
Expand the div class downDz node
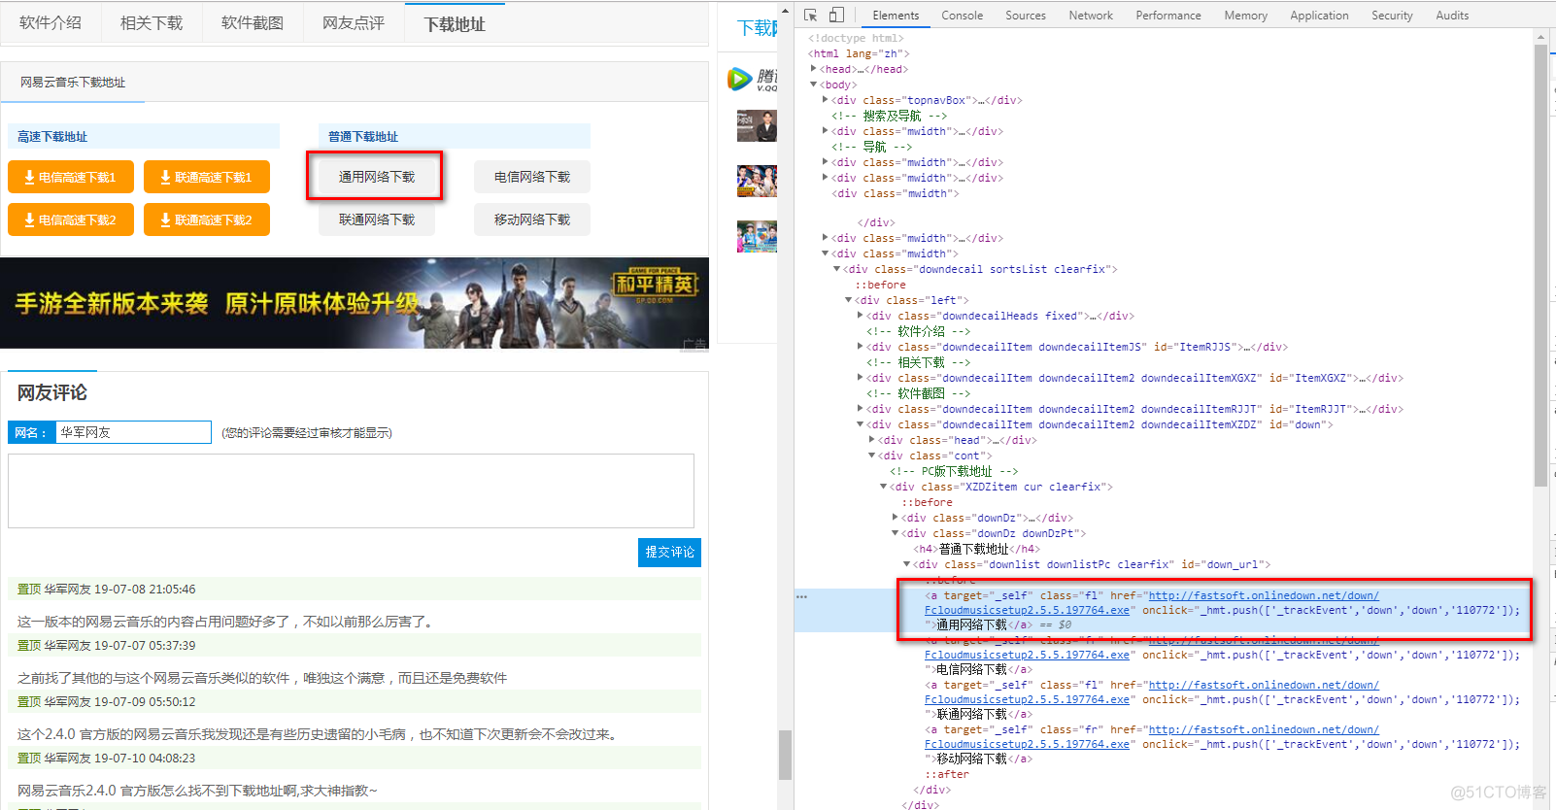click(896, 518)
